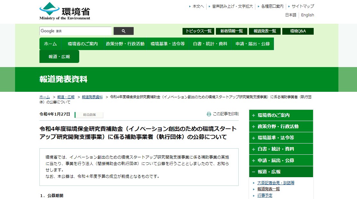Select the 報道・広報 navigation tab
This screenshot has width=357, height=199.
click(59, 56)
